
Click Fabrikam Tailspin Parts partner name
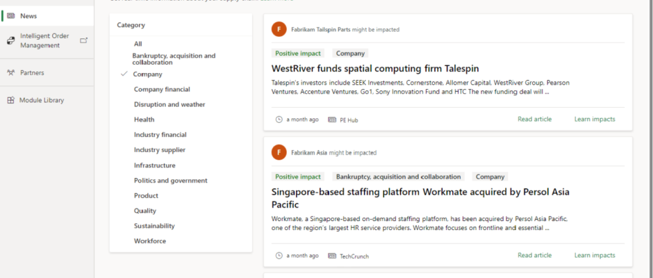pyautogui.click(x=321, y=30)
